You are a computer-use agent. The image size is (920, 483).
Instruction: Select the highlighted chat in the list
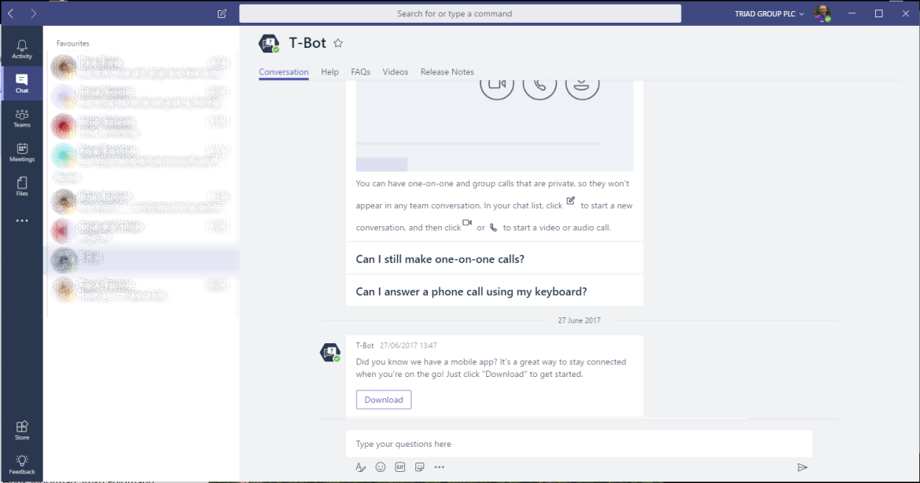pyautogui.click(x=142, y=260)
